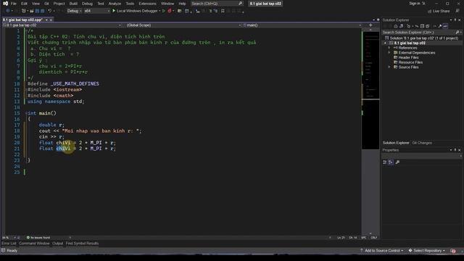Click the No issues found indicator
This screenshot has height=261, width=464.
38,237
